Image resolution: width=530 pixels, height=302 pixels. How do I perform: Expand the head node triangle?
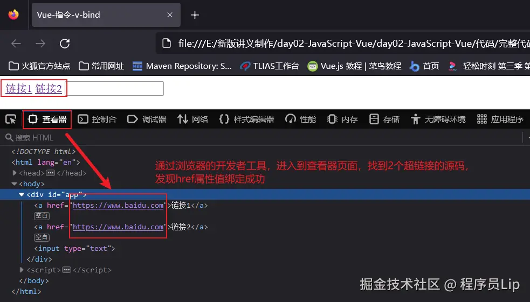(x=14, y=173)
